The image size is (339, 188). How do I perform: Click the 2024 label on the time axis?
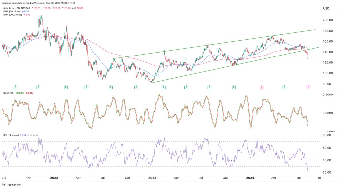coord(250,178)
